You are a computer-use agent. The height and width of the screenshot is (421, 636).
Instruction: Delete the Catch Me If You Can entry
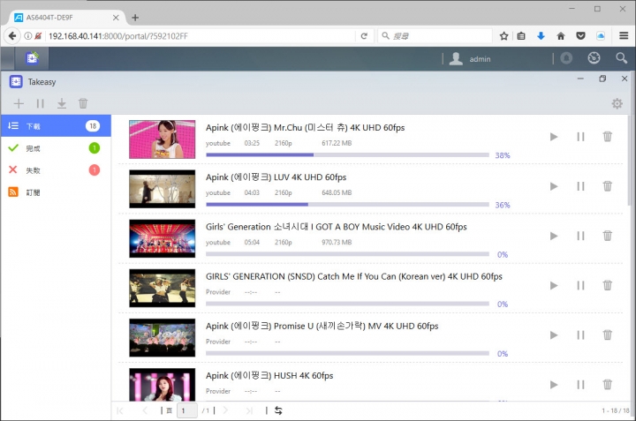point(607,285)
